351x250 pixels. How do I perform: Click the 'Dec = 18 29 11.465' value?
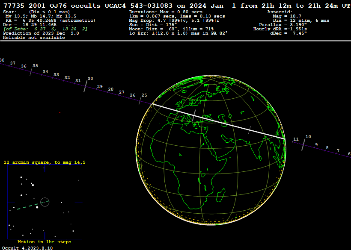30,25
